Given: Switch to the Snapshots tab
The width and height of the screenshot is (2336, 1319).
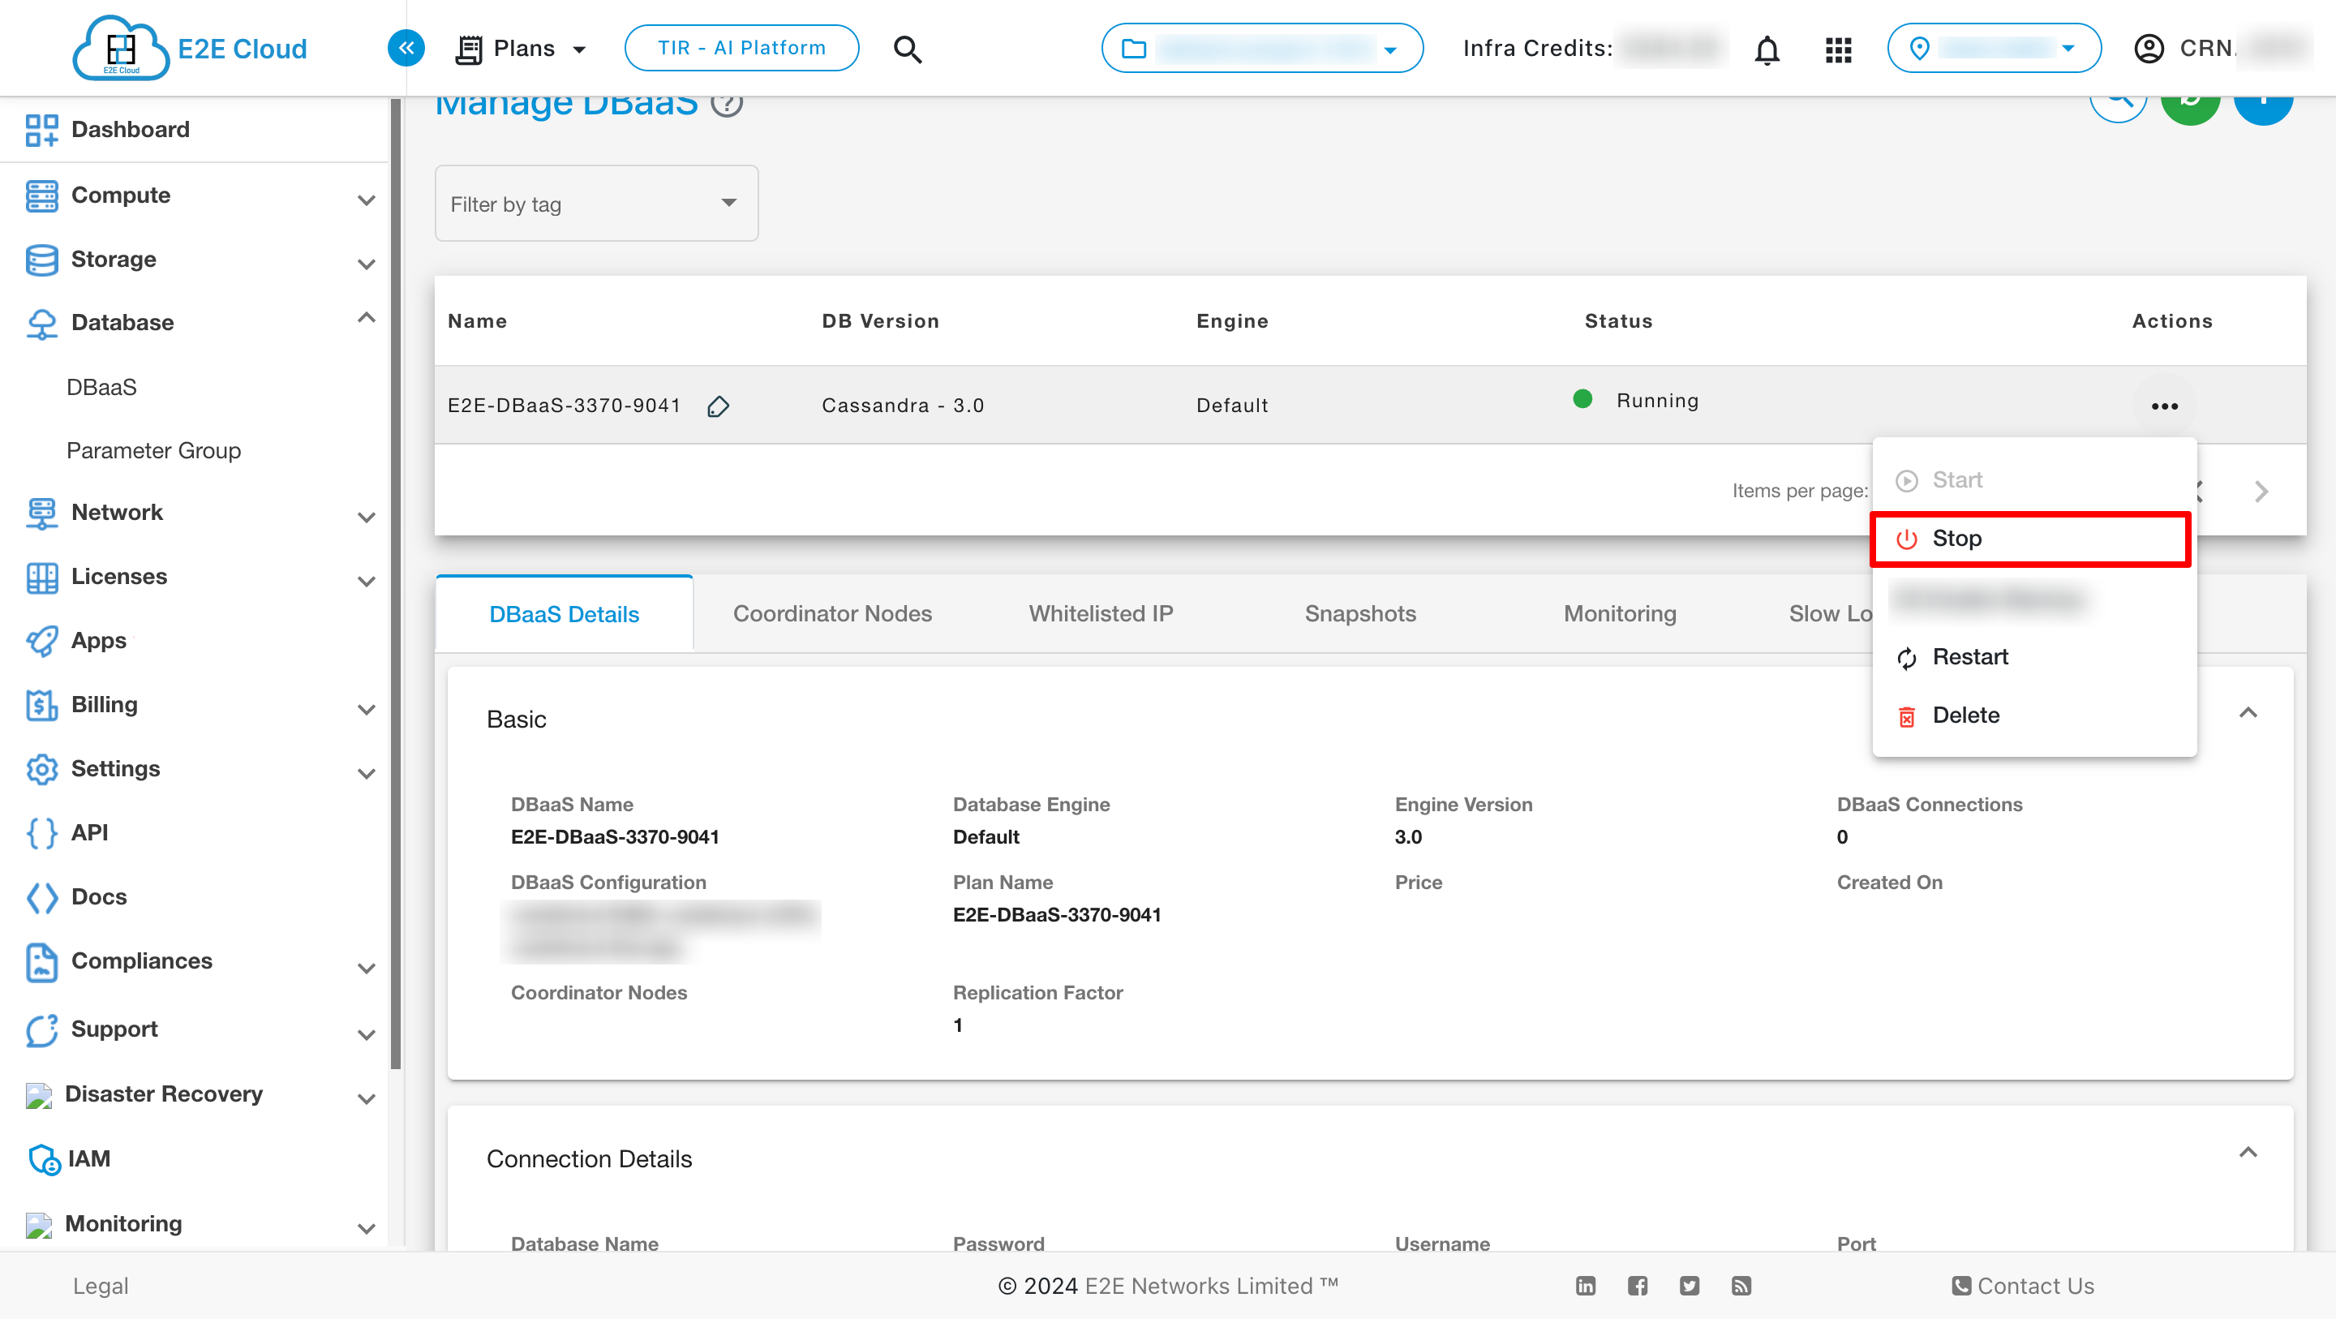Looking at the screenshot, I should 1359,613.
